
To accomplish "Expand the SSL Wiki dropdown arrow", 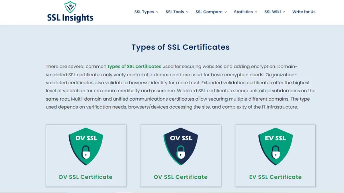I will (284, 12).
